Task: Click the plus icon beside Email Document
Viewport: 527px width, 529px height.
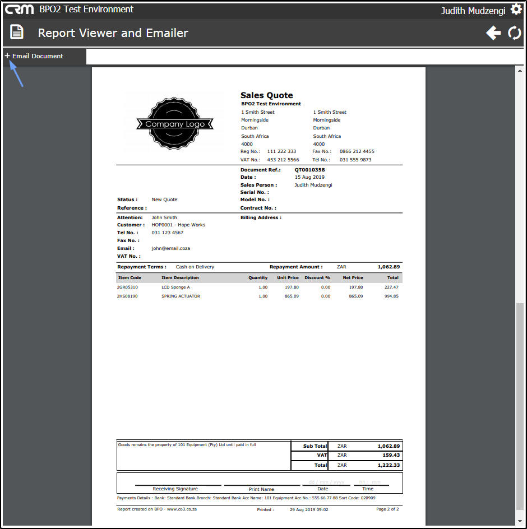Action: tap(7, 55)
